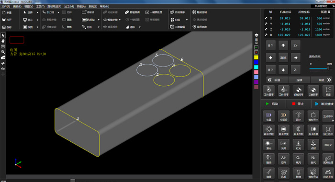Toggle the Air gas button
335x182 pixels.
[x=283, y=159]
